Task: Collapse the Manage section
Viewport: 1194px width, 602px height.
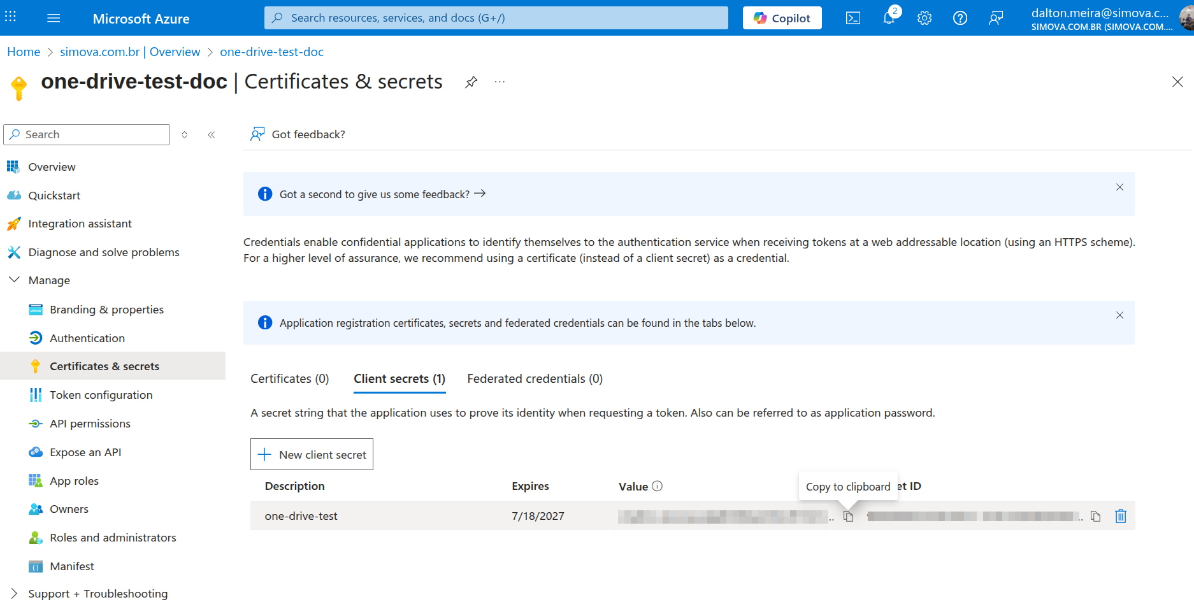Action: (14, 280)
